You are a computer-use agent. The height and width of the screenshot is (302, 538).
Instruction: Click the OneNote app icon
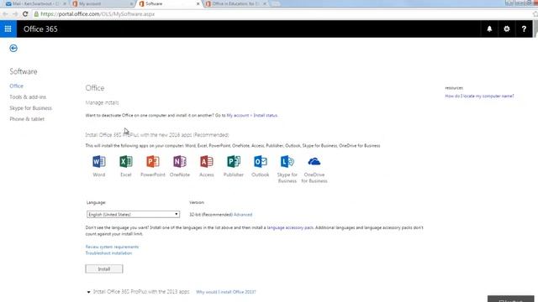pos(179,161)
